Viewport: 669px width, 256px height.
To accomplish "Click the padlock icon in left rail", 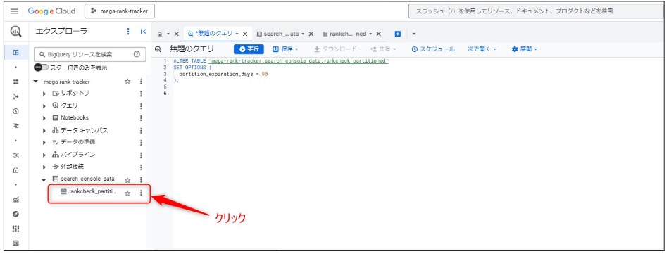I will tap(15, 170).
